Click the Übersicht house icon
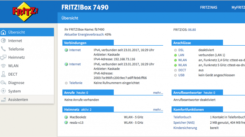Image resolution: width=245 pixels, height=137 pixels. 3,32
